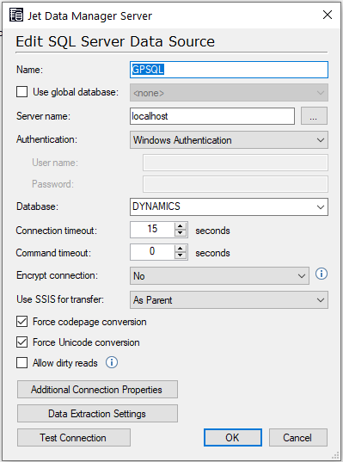
Task: Click the Connection timeout value field
Action: point(152,230)
